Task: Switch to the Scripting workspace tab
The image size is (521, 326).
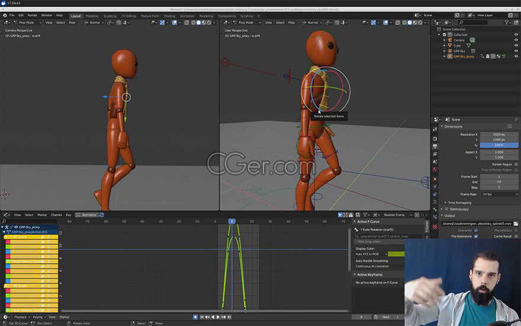Action: coord(246,16)
